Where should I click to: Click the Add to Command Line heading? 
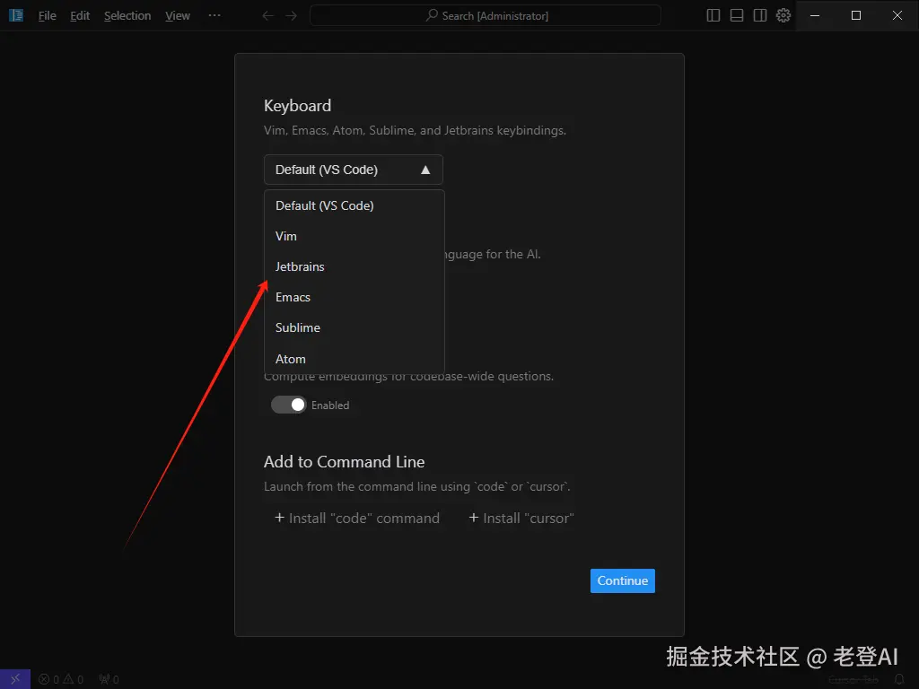[344, 462]
